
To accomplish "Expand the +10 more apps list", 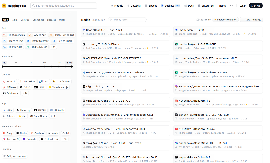I will (x=53, y=116).
